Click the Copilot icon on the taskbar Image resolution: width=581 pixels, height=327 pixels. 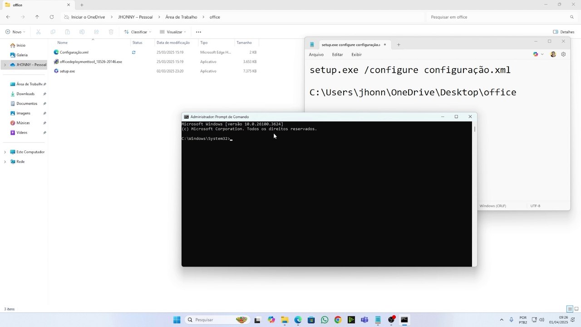point(271,320)
